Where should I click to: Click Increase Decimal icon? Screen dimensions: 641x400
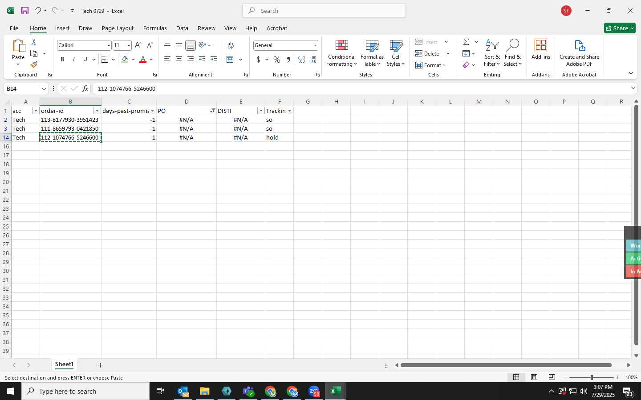[301, 60]
